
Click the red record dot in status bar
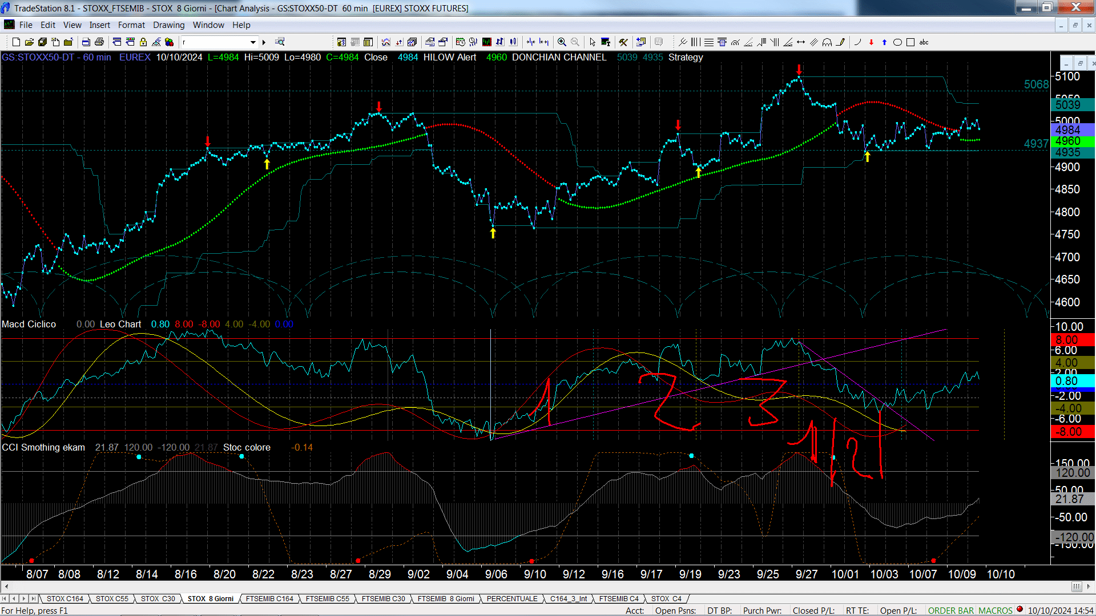[x=1020, y=609]
